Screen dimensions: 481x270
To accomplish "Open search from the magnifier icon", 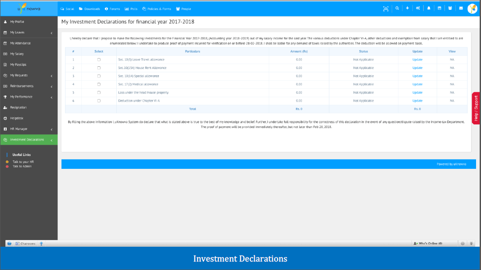I will (x=397, y=8).
